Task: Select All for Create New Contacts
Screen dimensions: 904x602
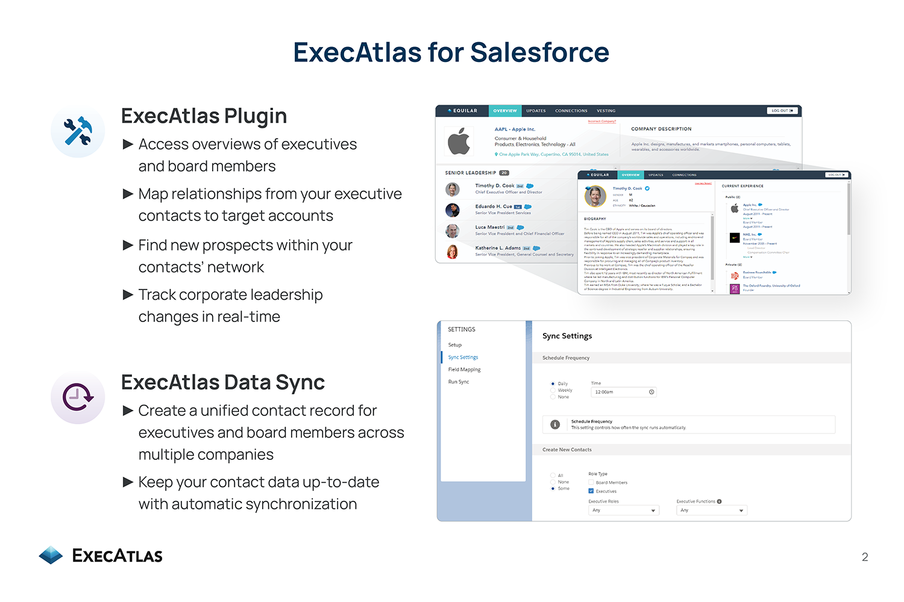Action: click(x=553, y=476)
